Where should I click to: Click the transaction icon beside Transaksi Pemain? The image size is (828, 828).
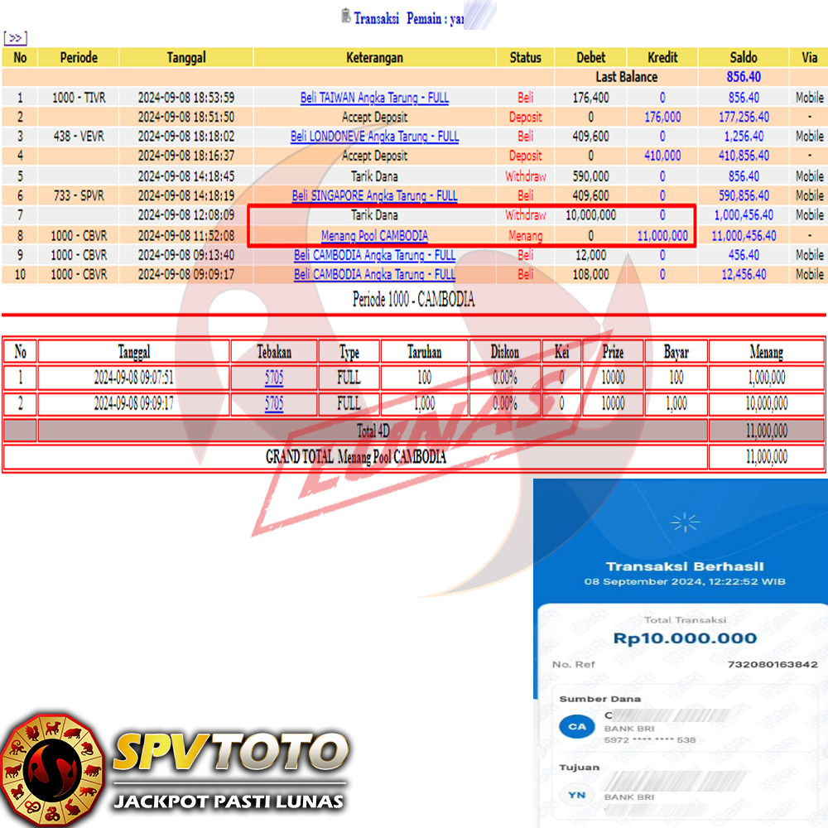click(x=346, y=16)
